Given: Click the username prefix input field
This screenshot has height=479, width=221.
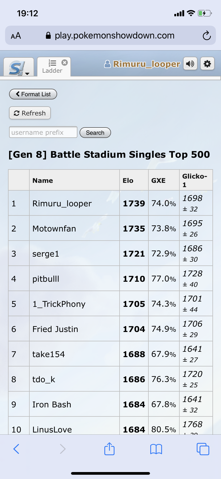Looking at the screenshot, I should click(x=43, y=132).
